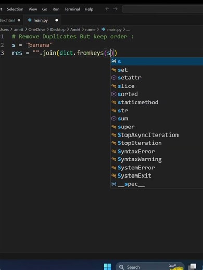Choose the 'SyntaxWarning' suggestion

[x=157, y=159]
